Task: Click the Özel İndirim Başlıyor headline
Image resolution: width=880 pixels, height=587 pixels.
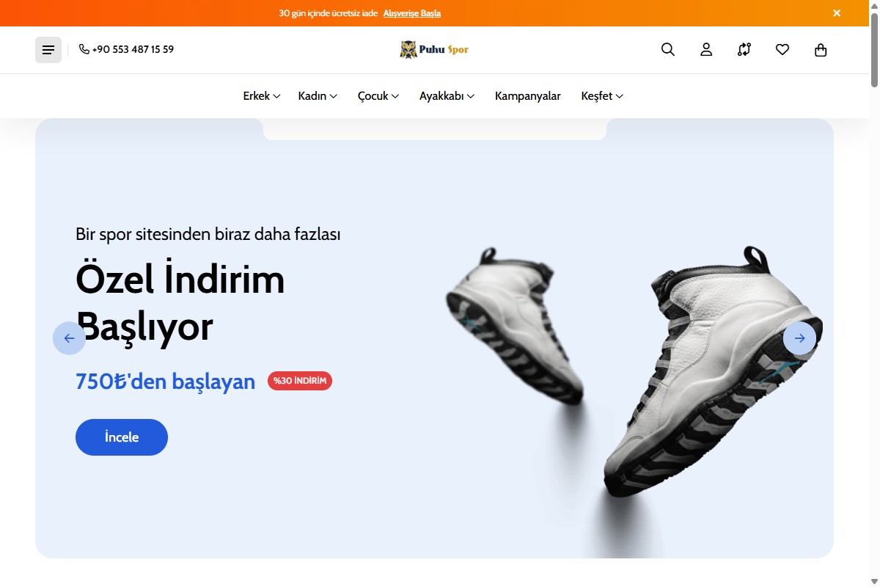Action: pos(180,302)
